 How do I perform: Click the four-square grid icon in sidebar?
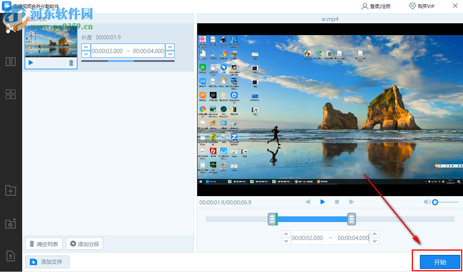[x=10, y=94]
